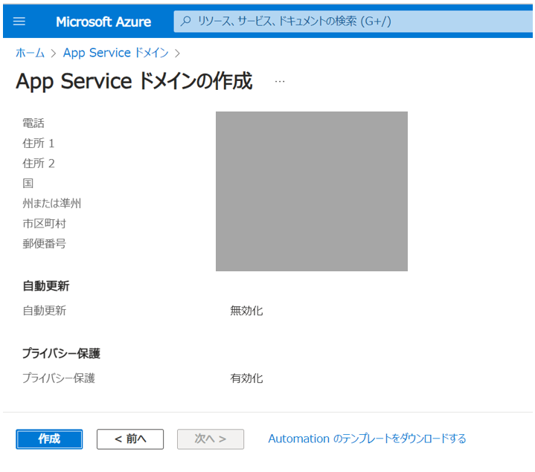
Task: Select the 有効化 privacy protection value
Action: click(246, 378)
